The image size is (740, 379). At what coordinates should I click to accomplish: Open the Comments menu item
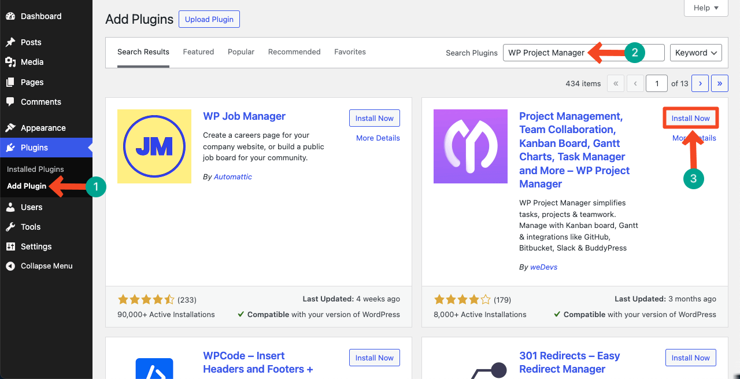[x=46, y=102]
